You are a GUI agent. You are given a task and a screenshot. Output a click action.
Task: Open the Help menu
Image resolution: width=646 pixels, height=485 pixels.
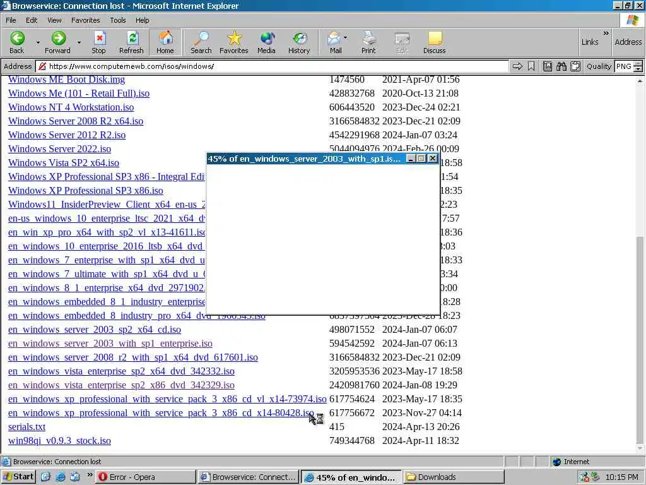[x=143, y=20]
